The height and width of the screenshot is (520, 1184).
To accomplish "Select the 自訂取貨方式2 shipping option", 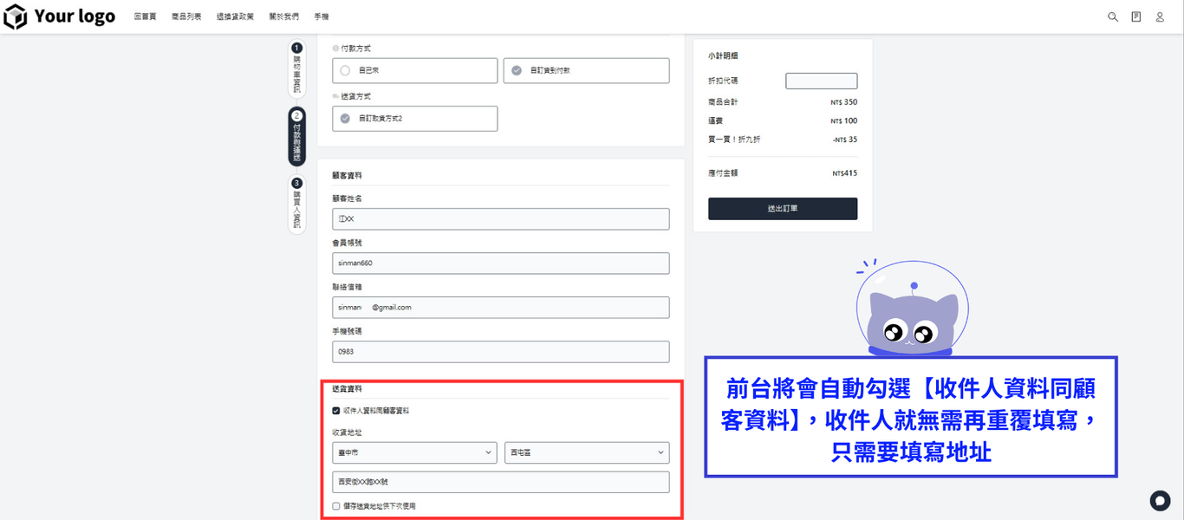I will (x=414, y=119).
